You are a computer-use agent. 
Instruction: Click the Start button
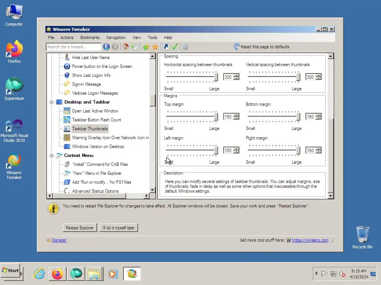[10, 271]
